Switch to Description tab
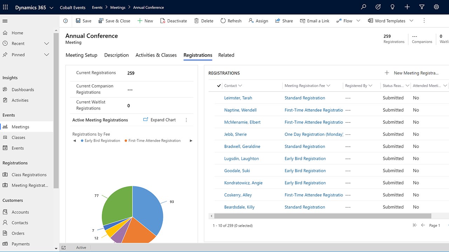The image size is (449, 252). click(x=116, y=55)
